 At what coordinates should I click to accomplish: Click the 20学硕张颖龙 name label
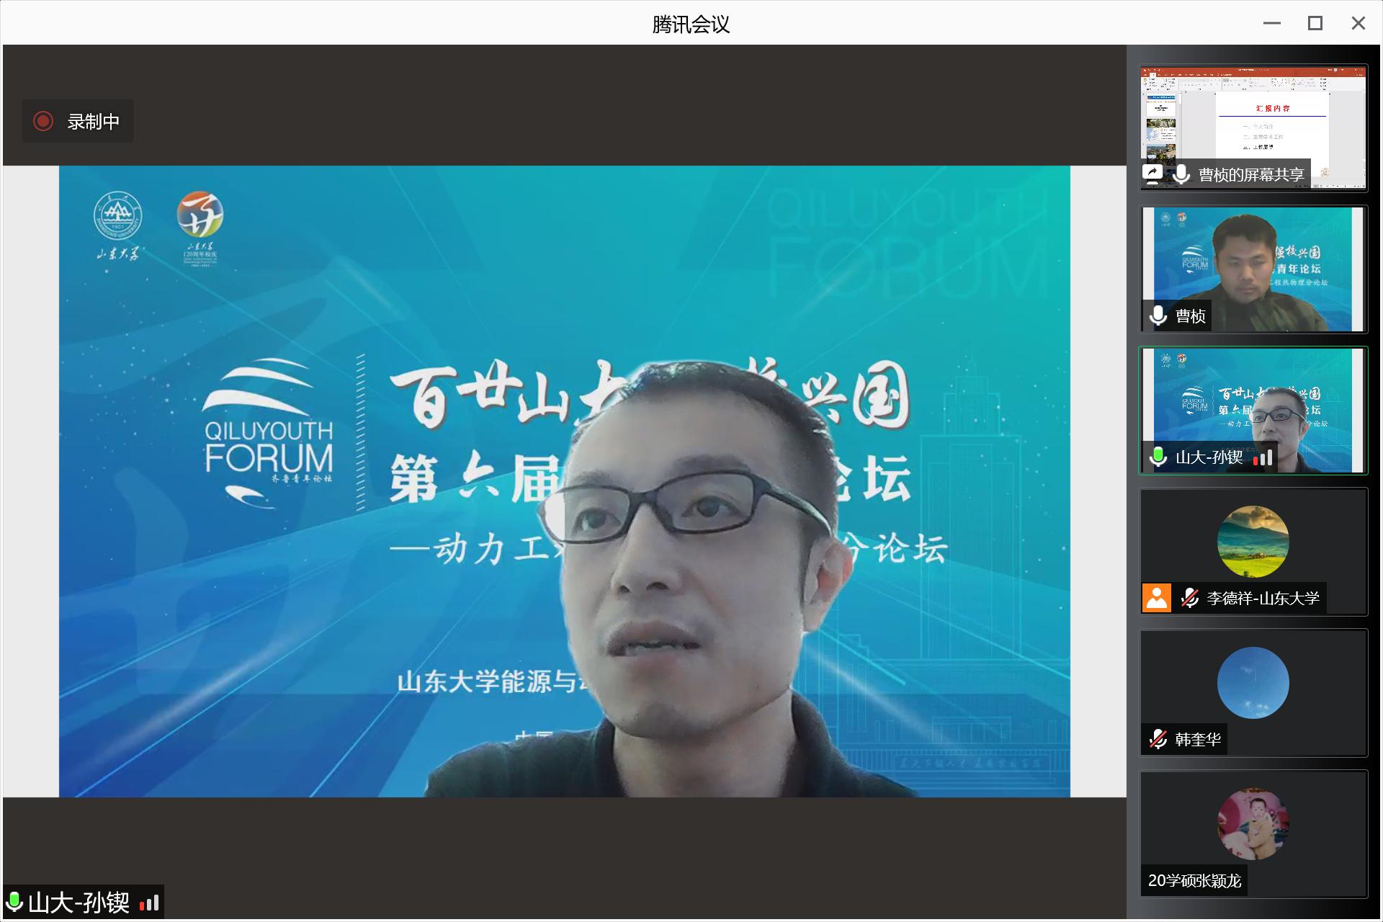tap(1194, 880)
